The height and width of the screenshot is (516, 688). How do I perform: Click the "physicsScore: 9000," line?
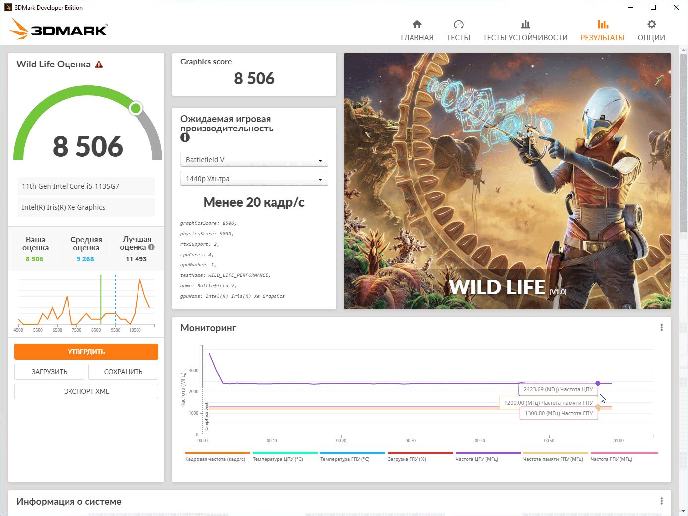pos(206,234)
